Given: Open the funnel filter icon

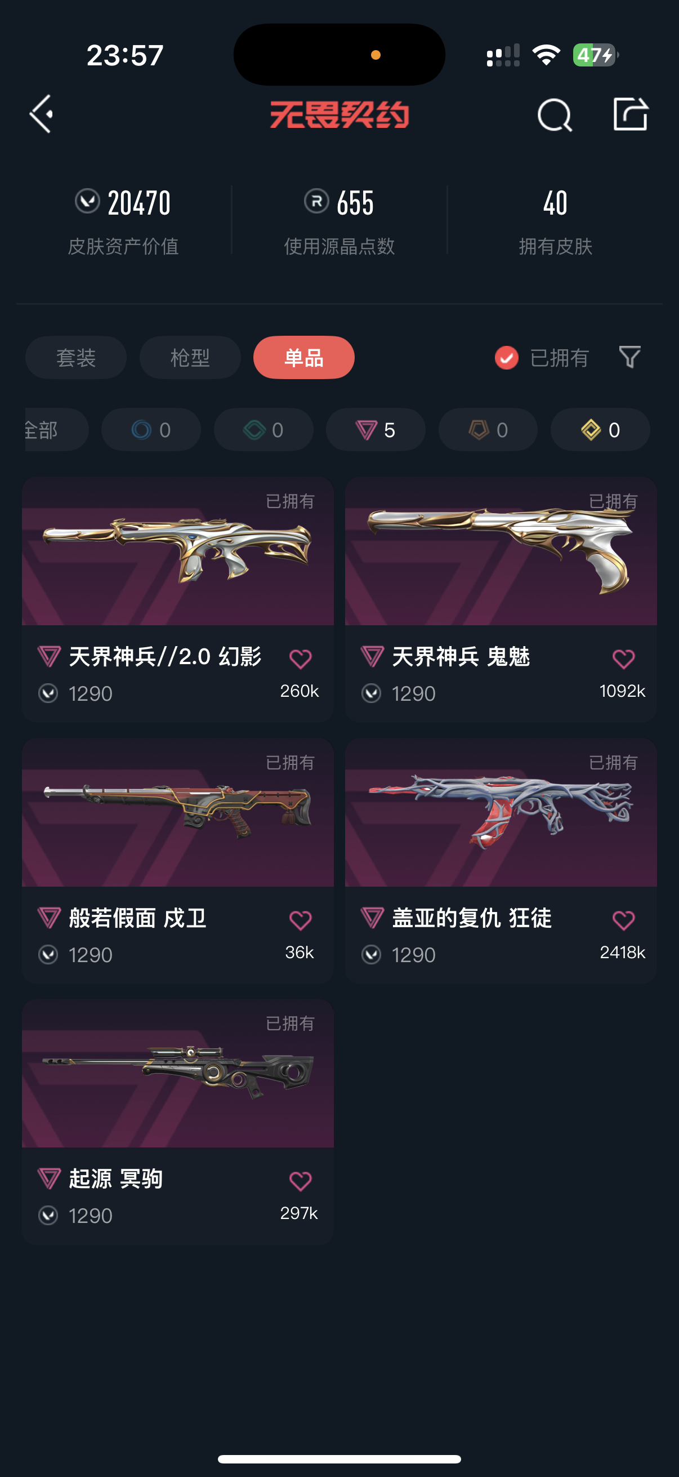Looking at the screenshot, I should click(629, 357).
